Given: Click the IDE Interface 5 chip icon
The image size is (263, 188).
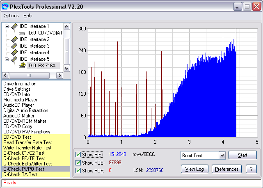Looking at the screenshot, I should click(x=14, y=59).
